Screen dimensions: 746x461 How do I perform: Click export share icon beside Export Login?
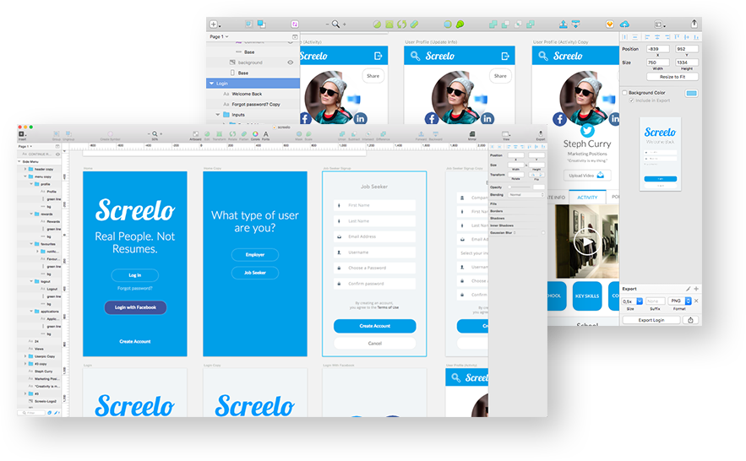[x=691, y=320]
